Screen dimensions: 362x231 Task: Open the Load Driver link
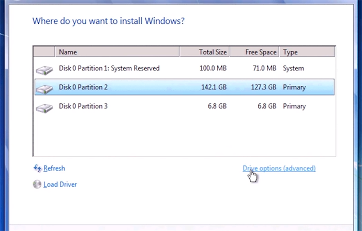point(60,184)
